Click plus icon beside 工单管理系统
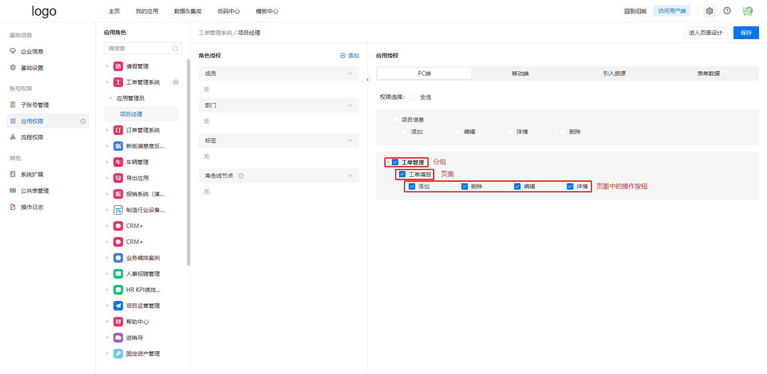The width and height of the screenshot is (767, 374). (176, 82)
